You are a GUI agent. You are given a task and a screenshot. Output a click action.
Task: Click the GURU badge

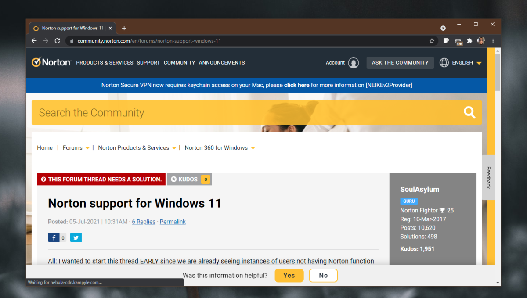point(409,201)
